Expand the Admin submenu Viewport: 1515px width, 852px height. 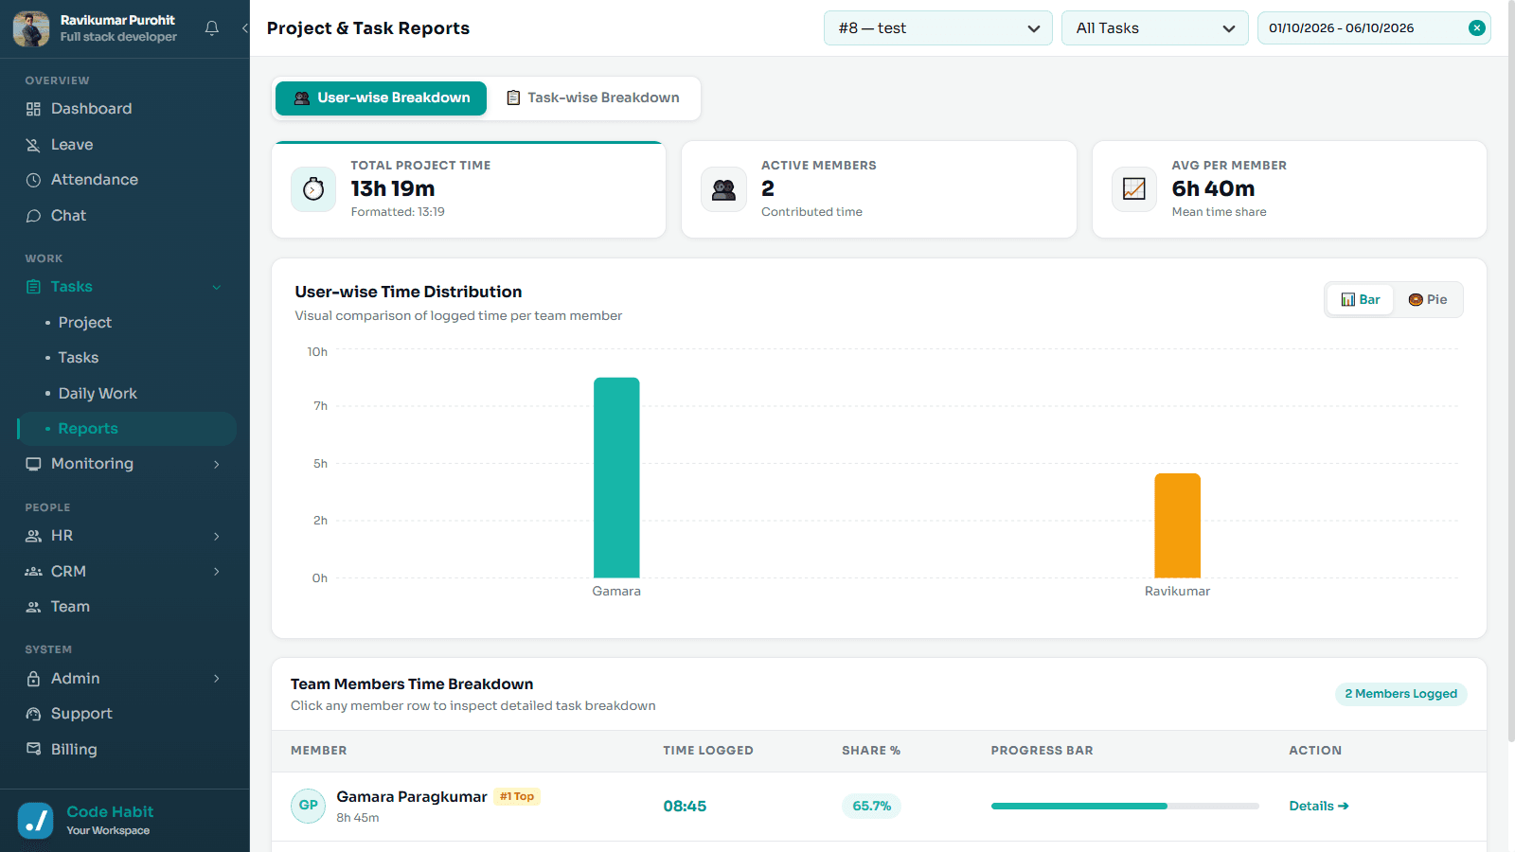coord(217,679)
